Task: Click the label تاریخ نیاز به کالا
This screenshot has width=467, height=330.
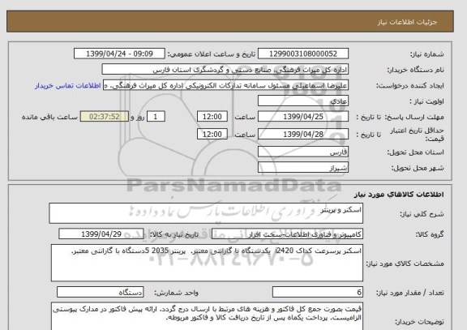Action: (174, 234)
